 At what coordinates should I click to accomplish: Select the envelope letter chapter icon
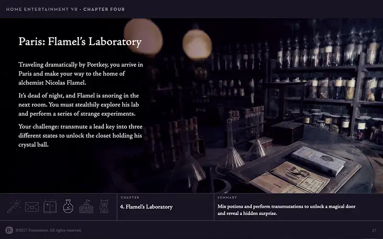[x=32, y=207]
